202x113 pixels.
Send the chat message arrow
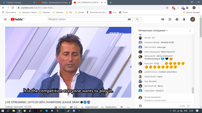point(189,106)
